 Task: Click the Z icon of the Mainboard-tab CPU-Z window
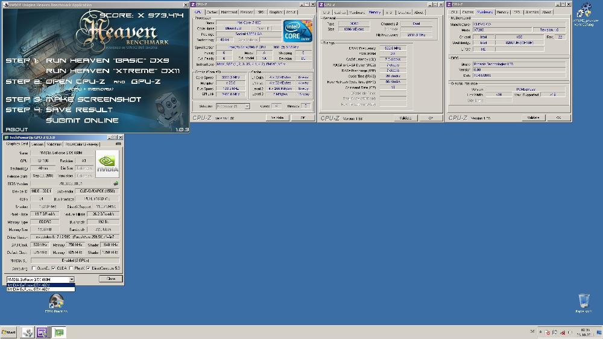[x=449, y=5]
